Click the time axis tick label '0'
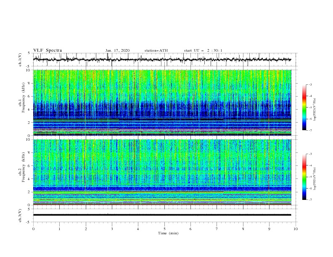The image size is (333, 257). (x=33, y=229)
